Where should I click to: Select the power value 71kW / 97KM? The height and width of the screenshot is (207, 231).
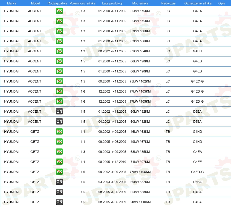(x=140, y=162)
